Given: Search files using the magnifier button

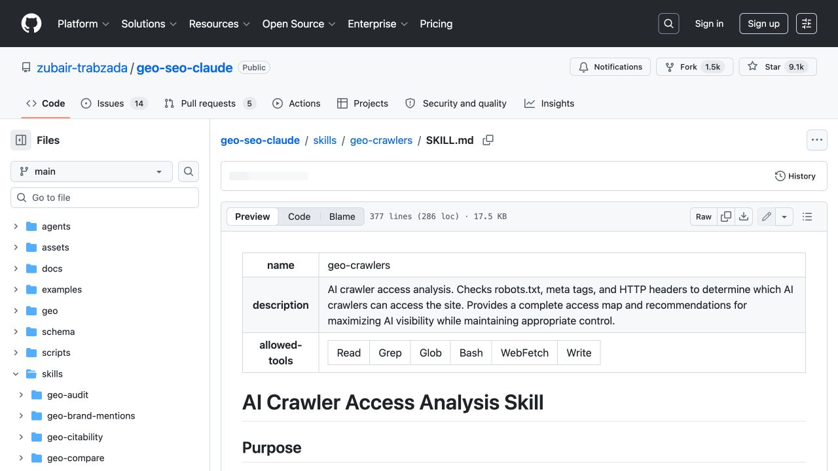Looking at the screenshot, I should tap(189, 171).
